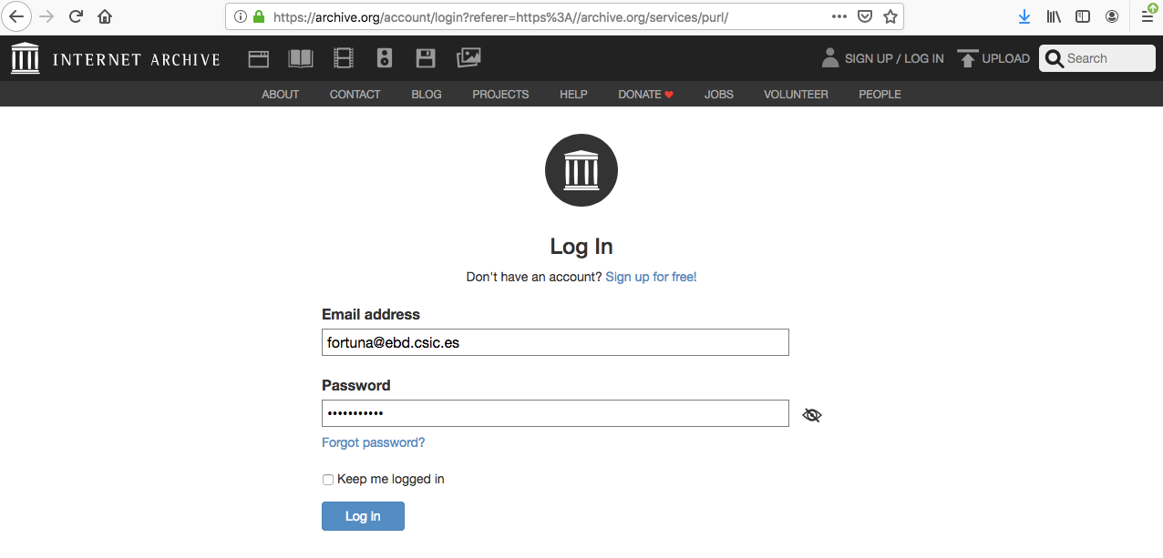Open the Texts book icon

301,59
